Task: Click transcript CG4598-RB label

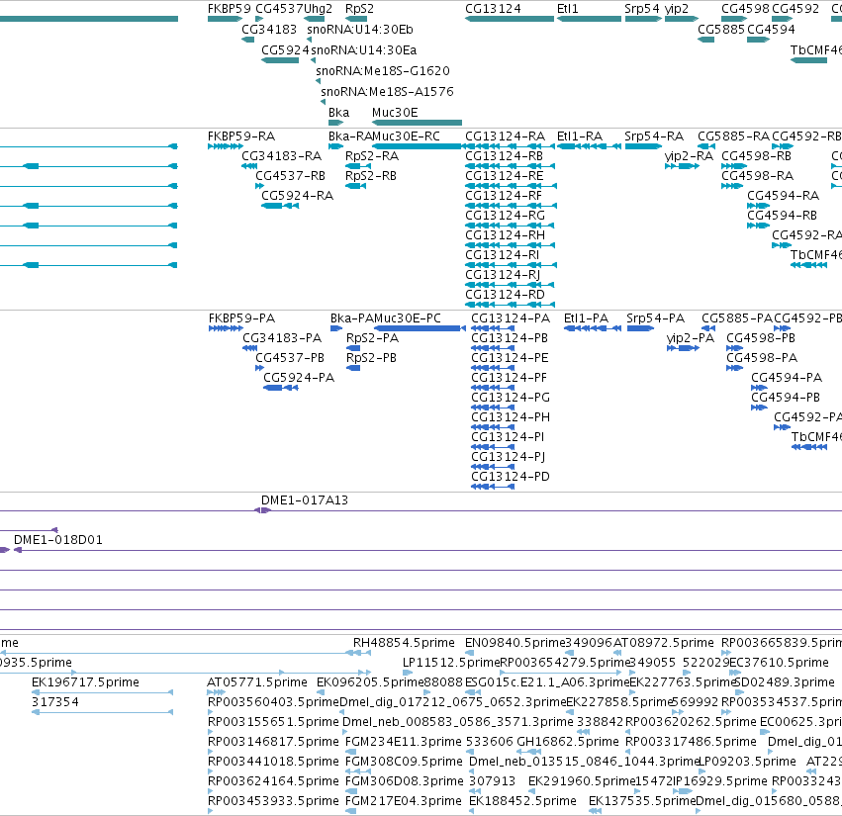Action: [756, 156]
